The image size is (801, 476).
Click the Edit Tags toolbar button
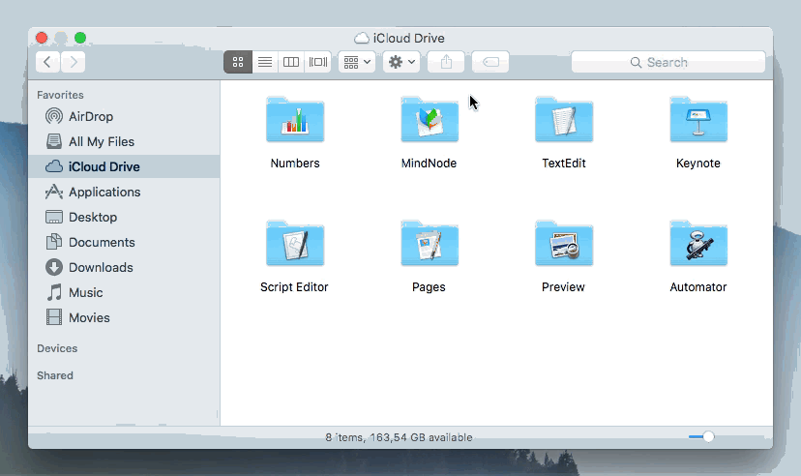[x=490, y=62]
